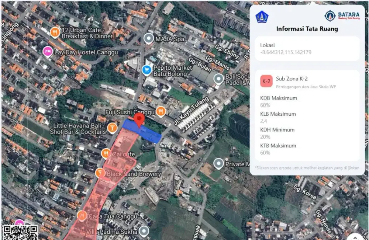
Task: Click the Pepito Market shopping cart pin
Action: tap(146, 70)
